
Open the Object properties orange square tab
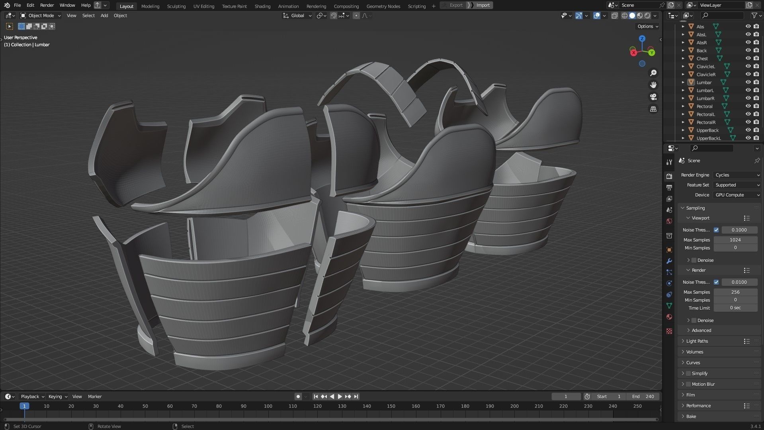pos(669,250)
